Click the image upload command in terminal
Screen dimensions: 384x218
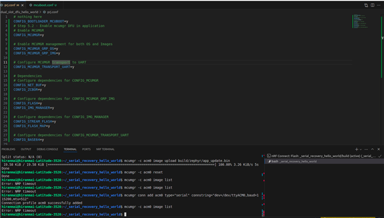[x=177, y=160]
